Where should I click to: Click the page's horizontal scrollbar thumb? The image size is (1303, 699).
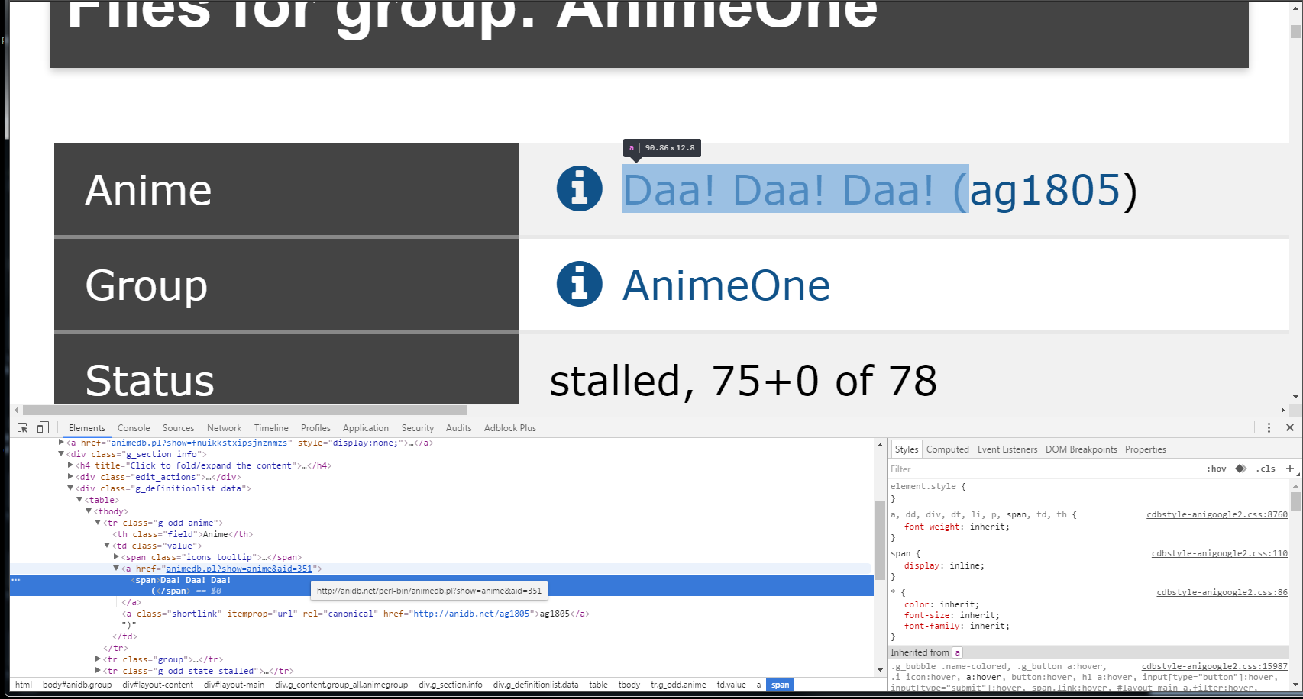pyautogui.click(x=244, y=410)
